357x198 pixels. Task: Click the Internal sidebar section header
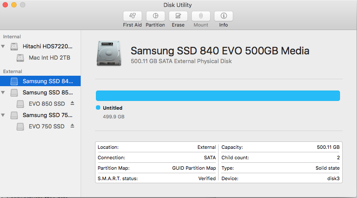point(12,37)
